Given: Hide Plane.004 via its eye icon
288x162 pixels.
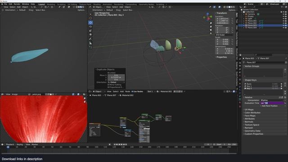Looking at the screenshot, I should click(x=283, y=27).
